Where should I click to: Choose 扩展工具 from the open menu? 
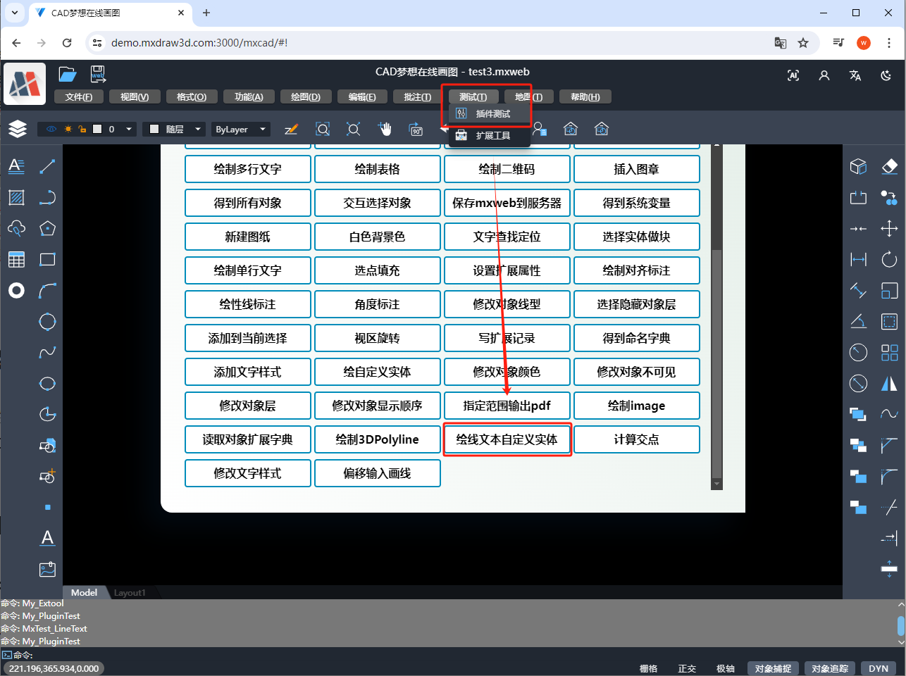pos(492,135)
